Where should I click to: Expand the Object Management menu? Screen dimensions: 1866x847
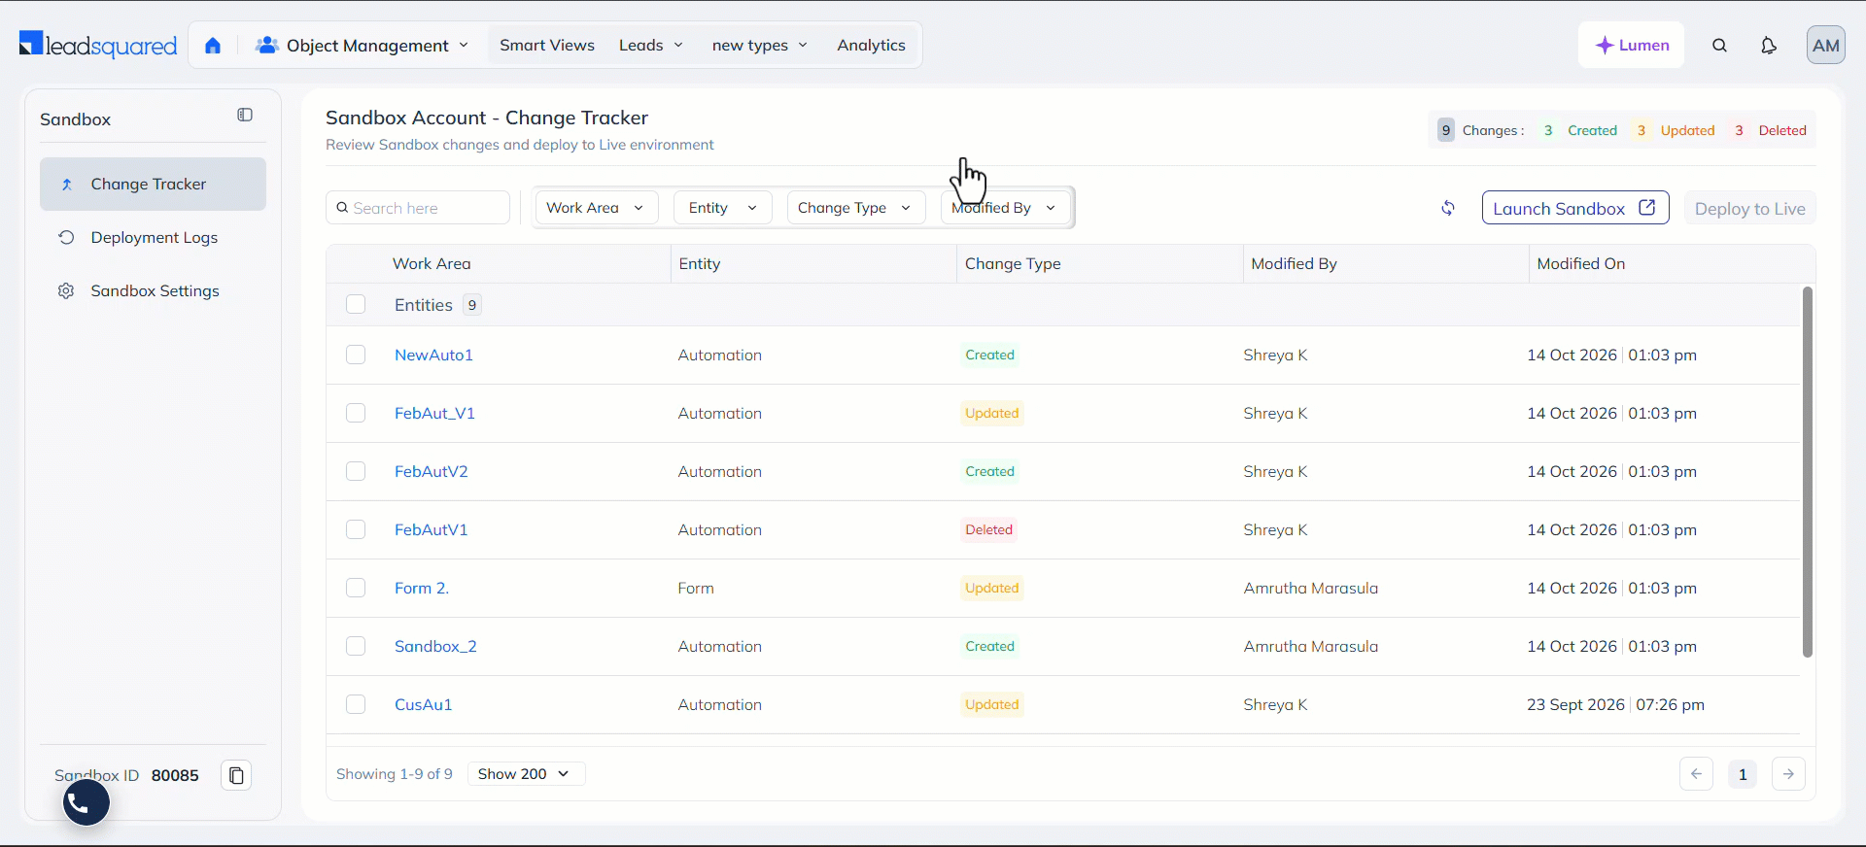362,46
